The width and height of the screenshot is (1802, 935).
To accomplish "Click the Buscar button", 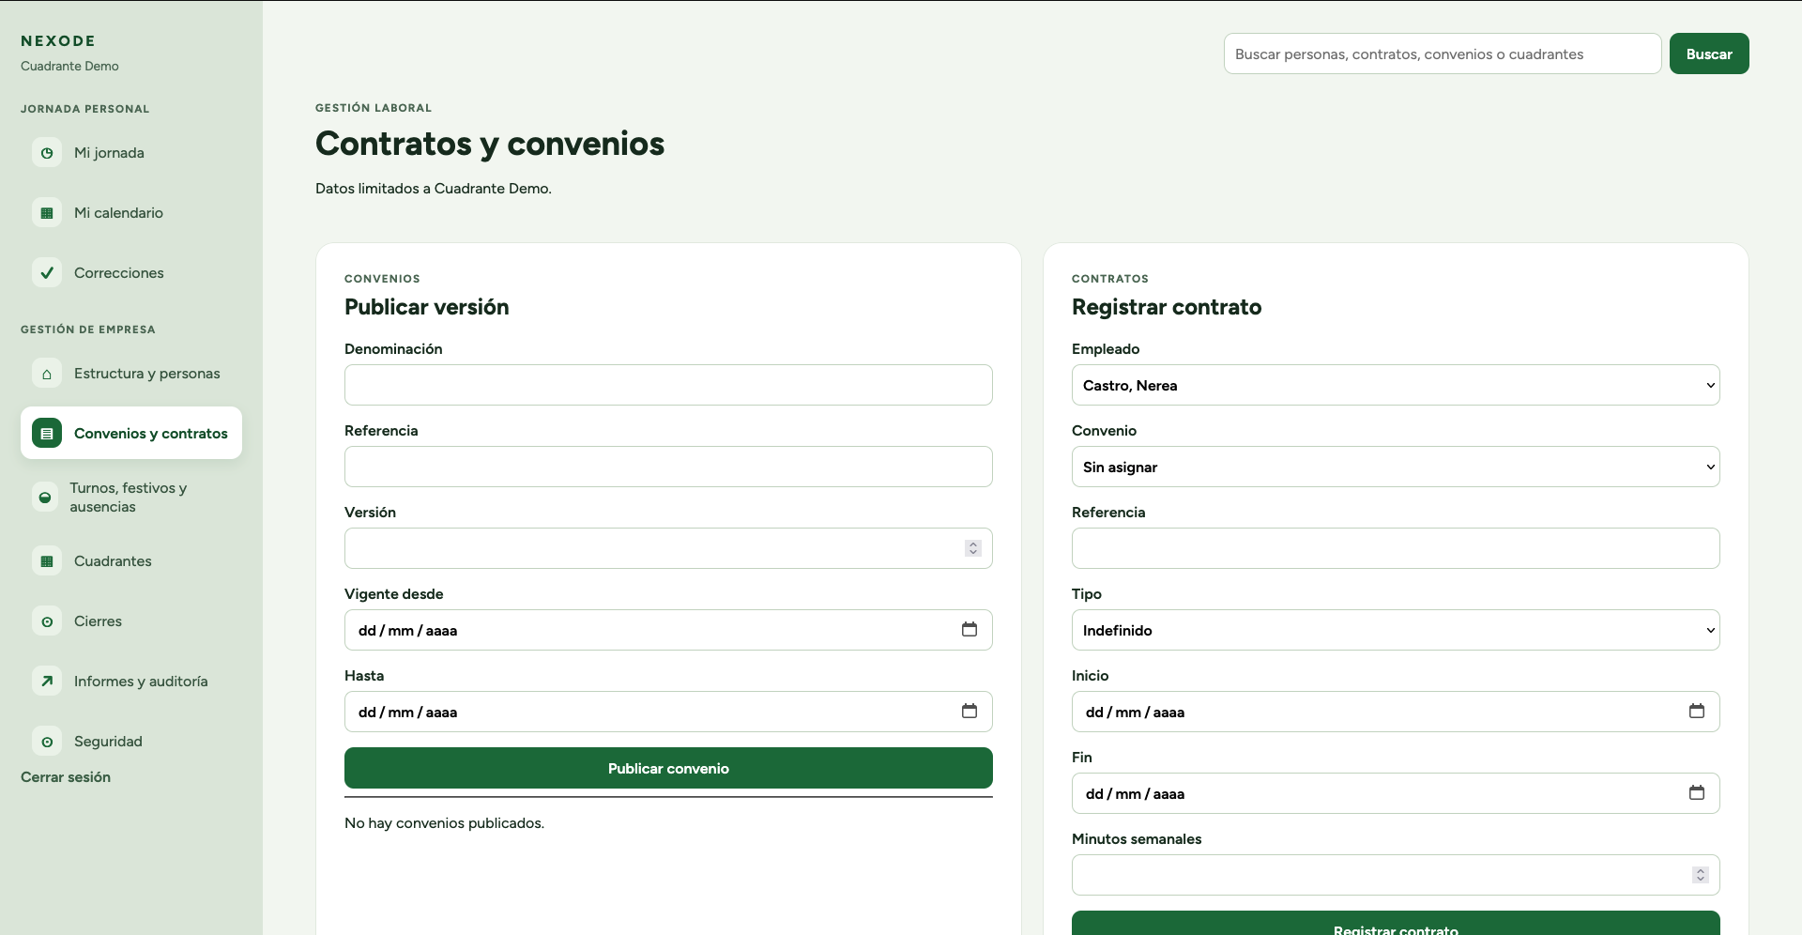I will (1709, 54).
